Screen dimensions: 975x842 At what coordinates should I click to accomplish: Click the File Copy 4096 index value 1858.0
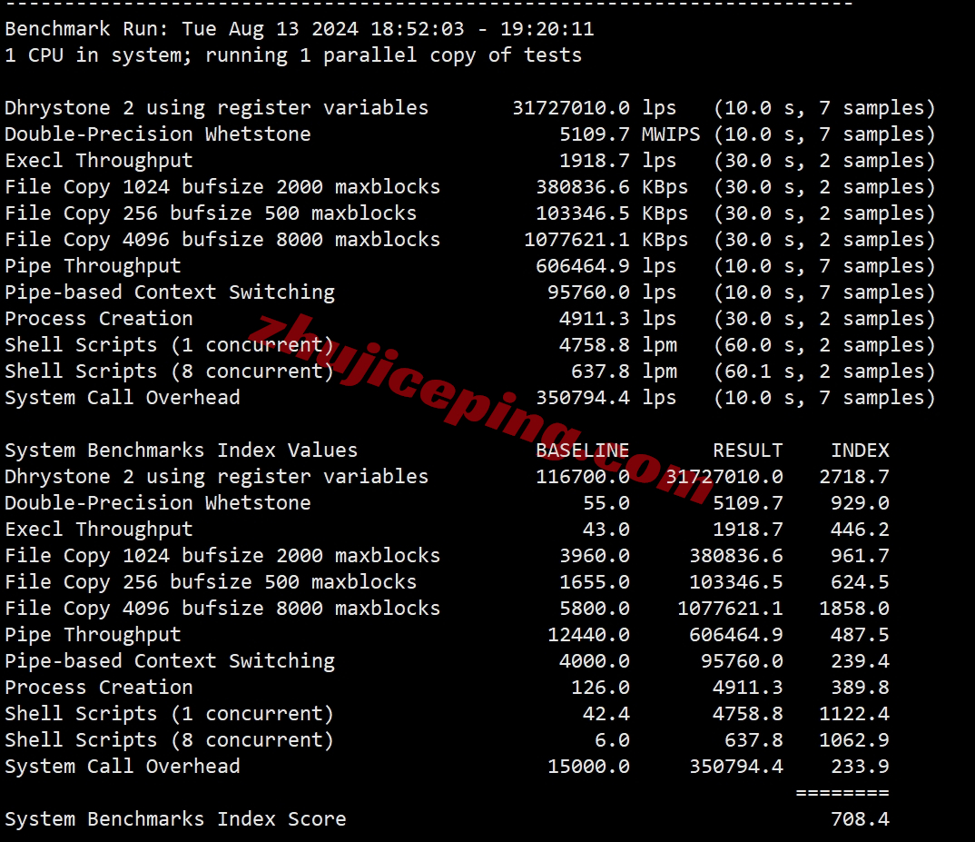point(853,609)
